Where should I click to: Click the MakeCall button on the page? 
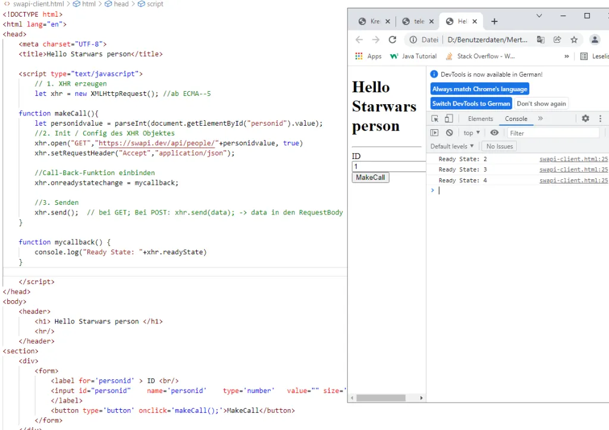(x=371, y=177)
